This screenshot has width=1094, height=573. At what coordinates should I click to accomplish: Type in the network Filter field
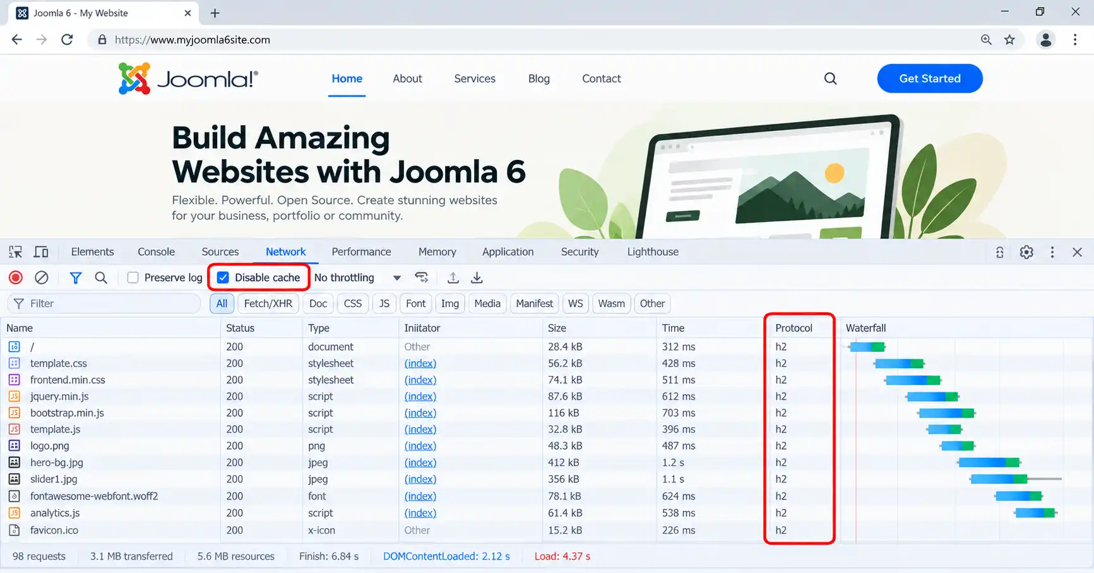click(104, 303)
